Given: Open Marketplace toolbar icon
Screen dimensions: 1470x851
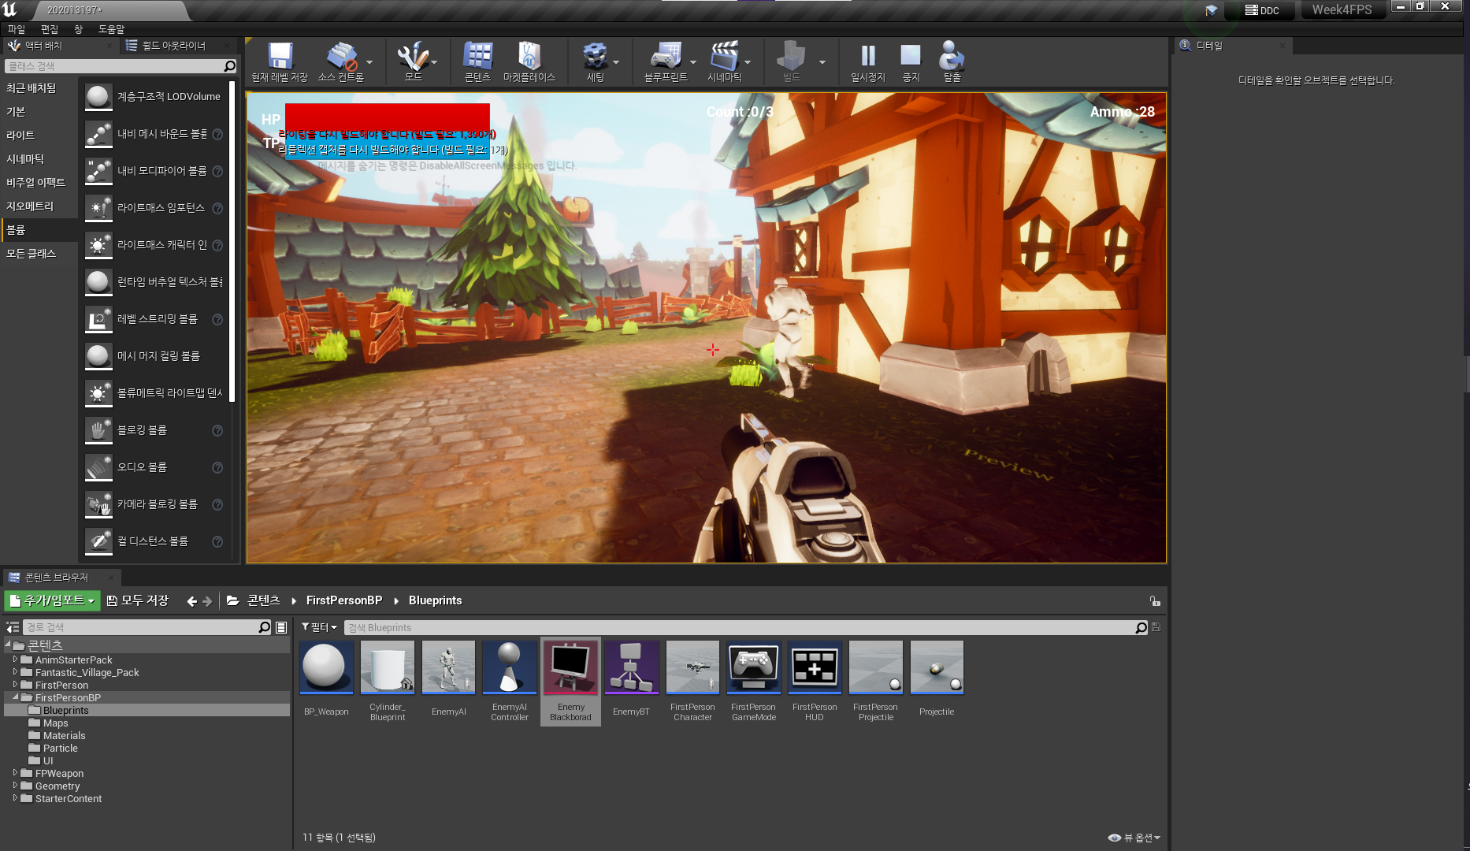Looking at the screenshot, I should [x=529, y=61].
